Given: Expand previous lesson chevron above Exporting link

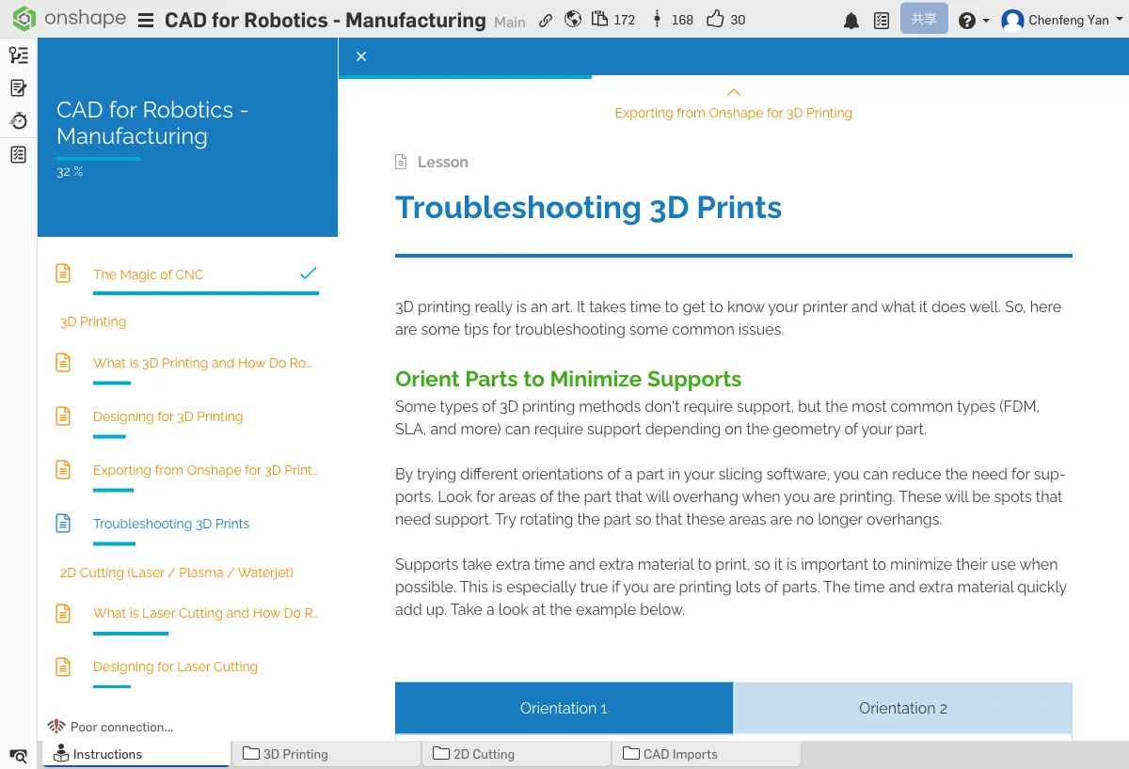Looking at the screenshot, I should 734,92.
